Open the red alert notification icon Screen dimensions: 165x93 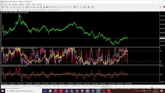coord(164,7)
